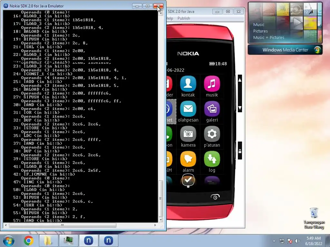The image size is (330, 247).
Task: Open the alarm app icon
Action: pos(188,159)
